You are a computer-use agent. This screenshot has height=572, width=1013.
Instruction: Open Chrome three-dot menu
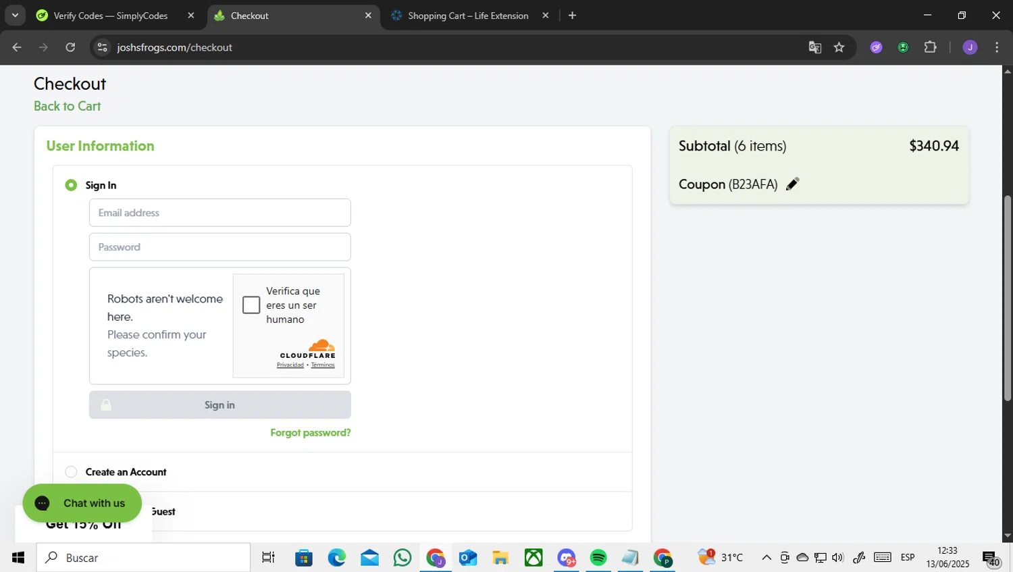coord(997,47)
